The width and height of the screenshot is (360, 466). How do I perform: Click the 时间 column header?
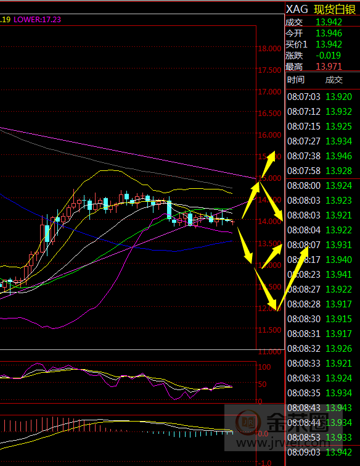tap(296, 80)
